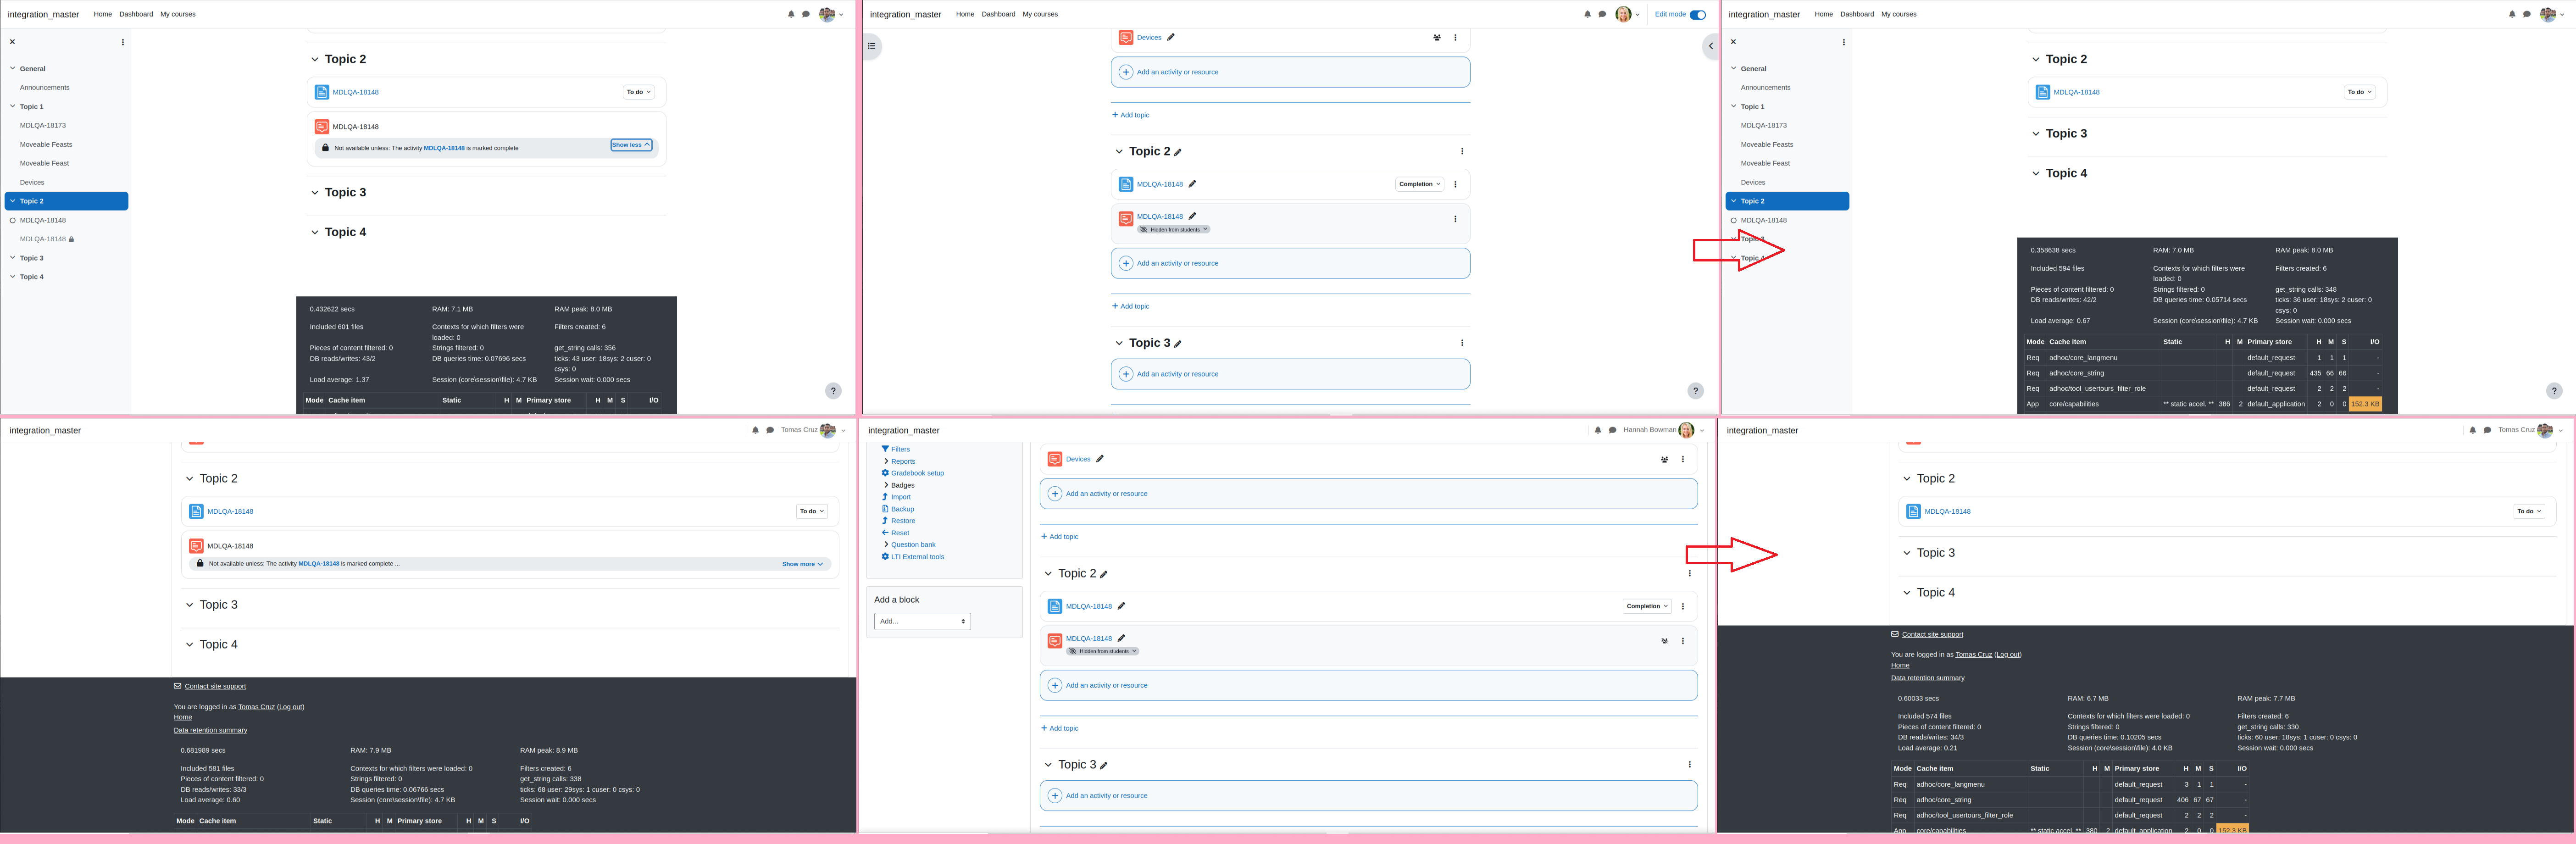Click integration_master site name in Hannah Bowman screenshot
Viewport: 2576px width, 844px height.
click(904, 430)
